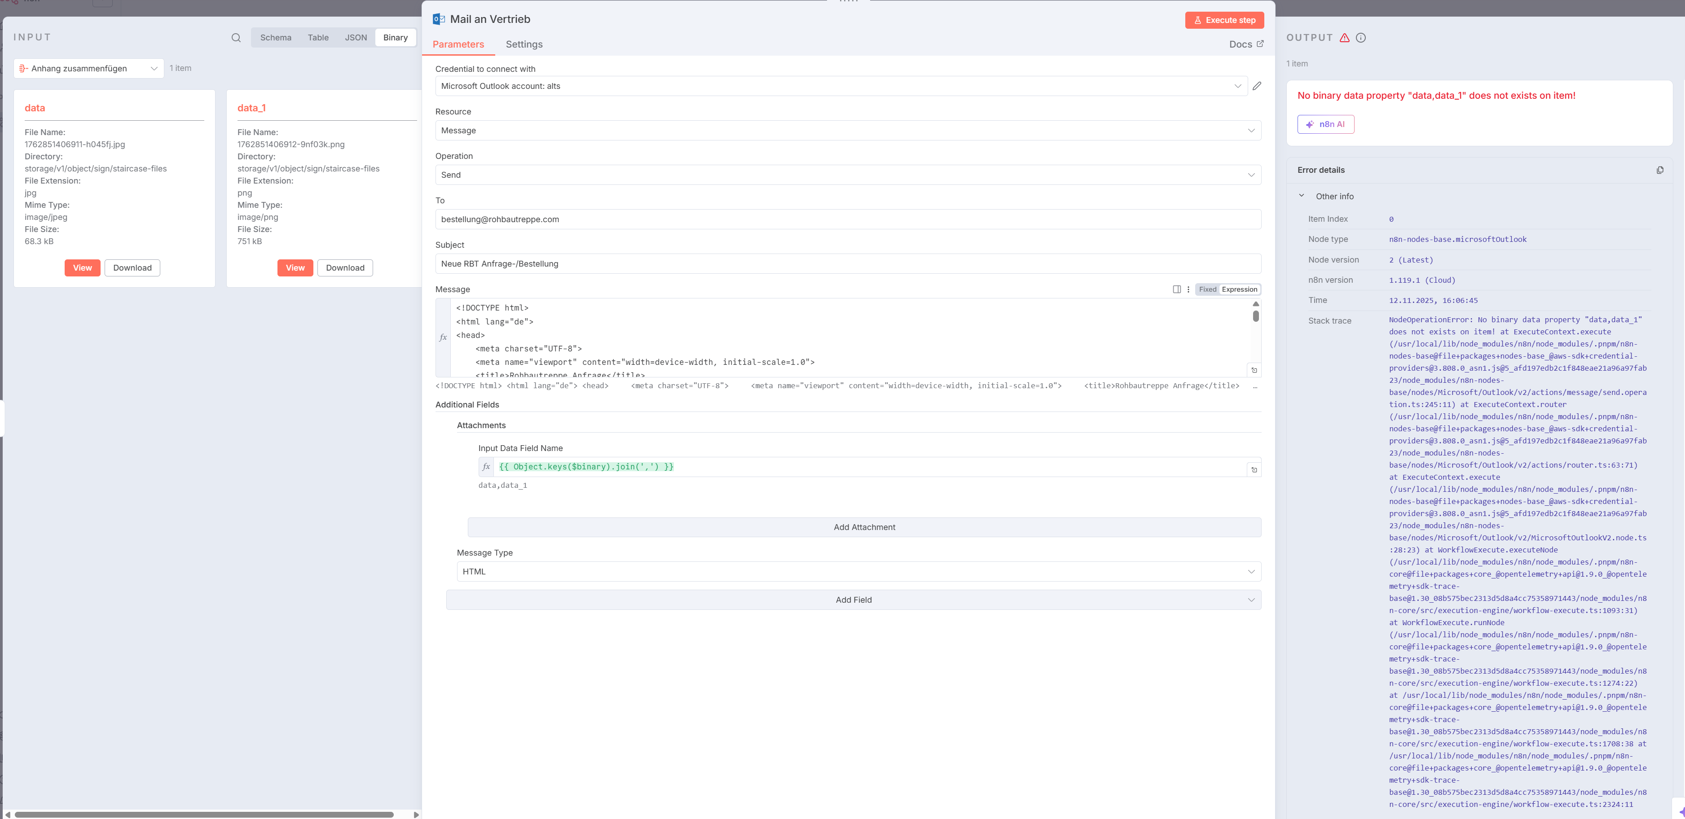Click the output error warning triangle icon
Viewport: 1685px width, 819px height.
coord(1344,38)
